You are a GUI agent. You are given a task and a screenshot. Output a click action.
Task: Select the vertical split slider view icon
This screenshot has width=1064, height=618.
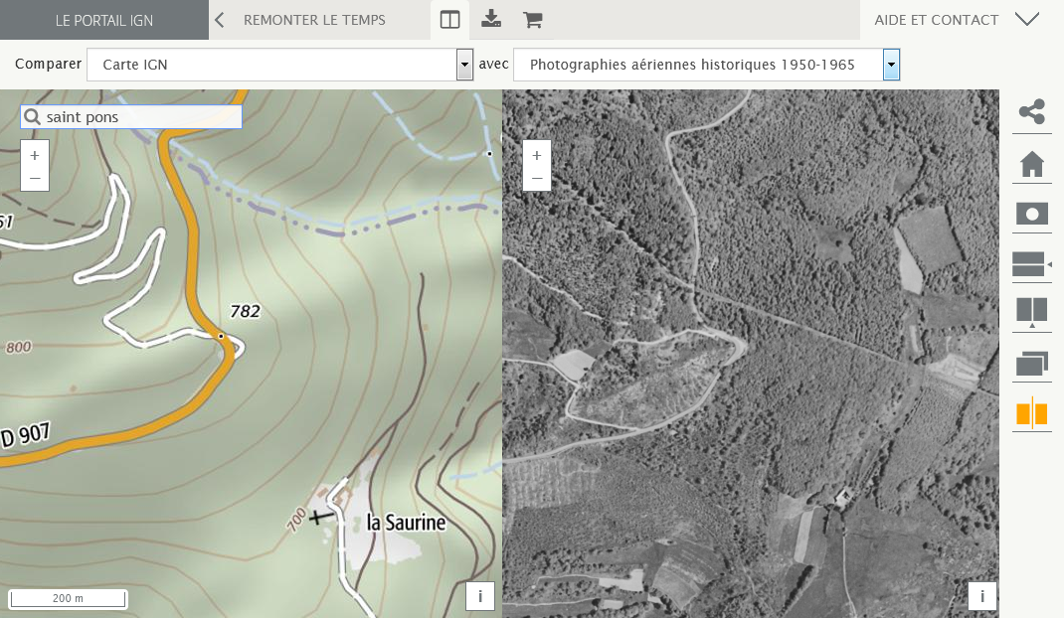coord(1032,314)
